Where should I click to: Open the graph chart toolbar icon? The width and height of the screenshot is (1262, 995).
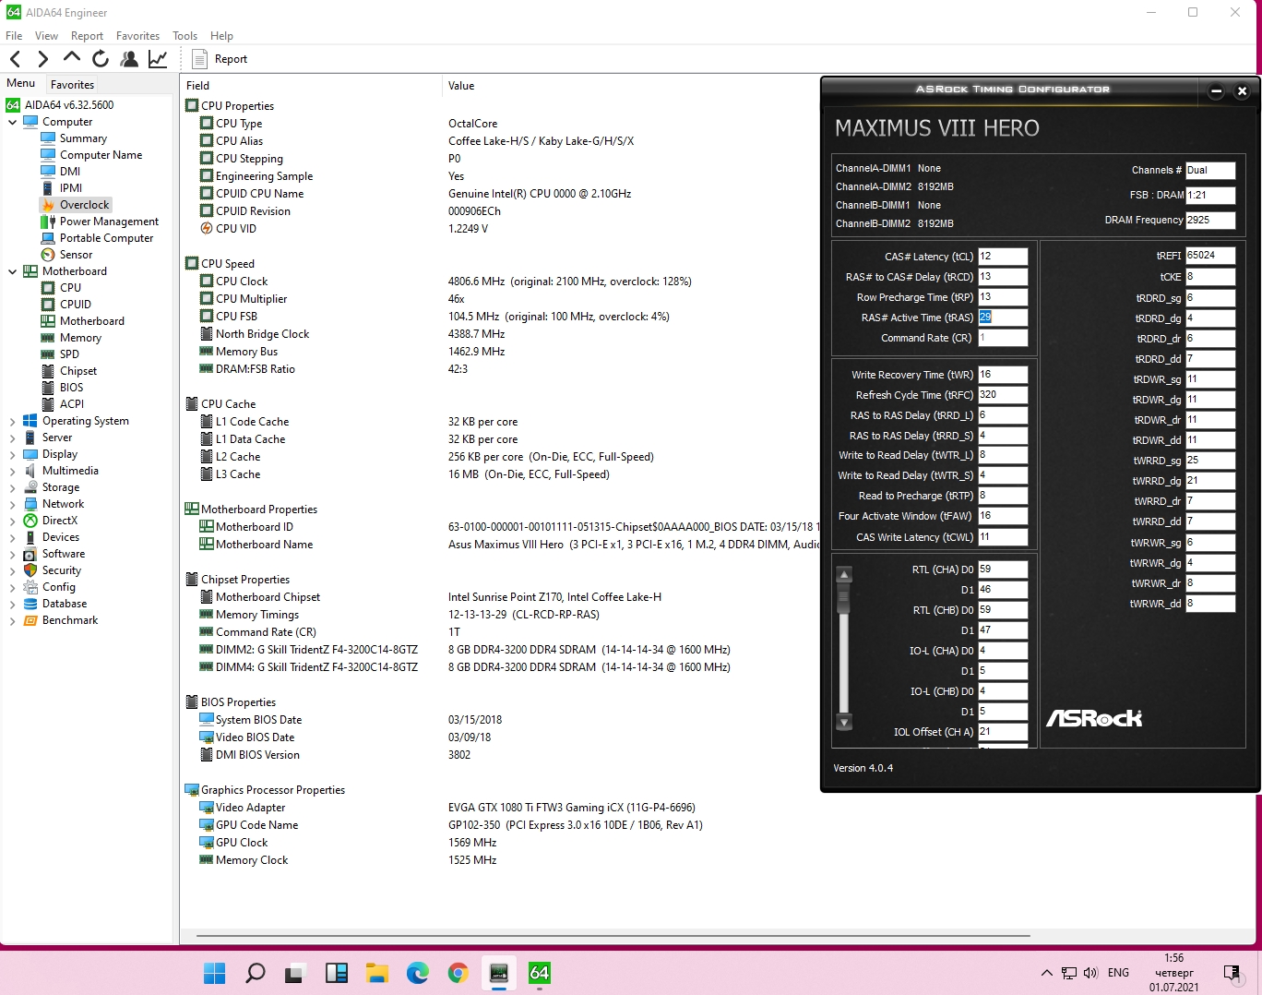click(x=158, y=59)
